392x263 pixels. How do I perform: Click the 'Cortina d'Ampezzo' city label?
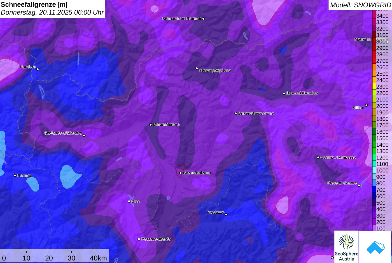tap(338, 158)
